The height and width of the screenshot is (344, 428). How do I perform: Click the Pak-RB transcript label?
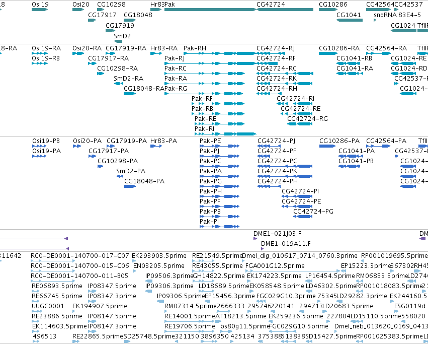pyautogui.click(x=202, y=109)
